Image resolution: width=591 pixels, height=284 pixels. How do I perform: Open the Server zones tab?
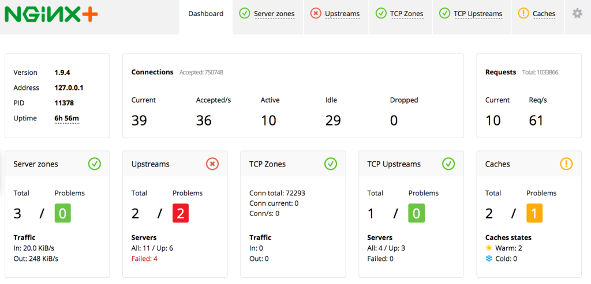(x=267, y=14)
